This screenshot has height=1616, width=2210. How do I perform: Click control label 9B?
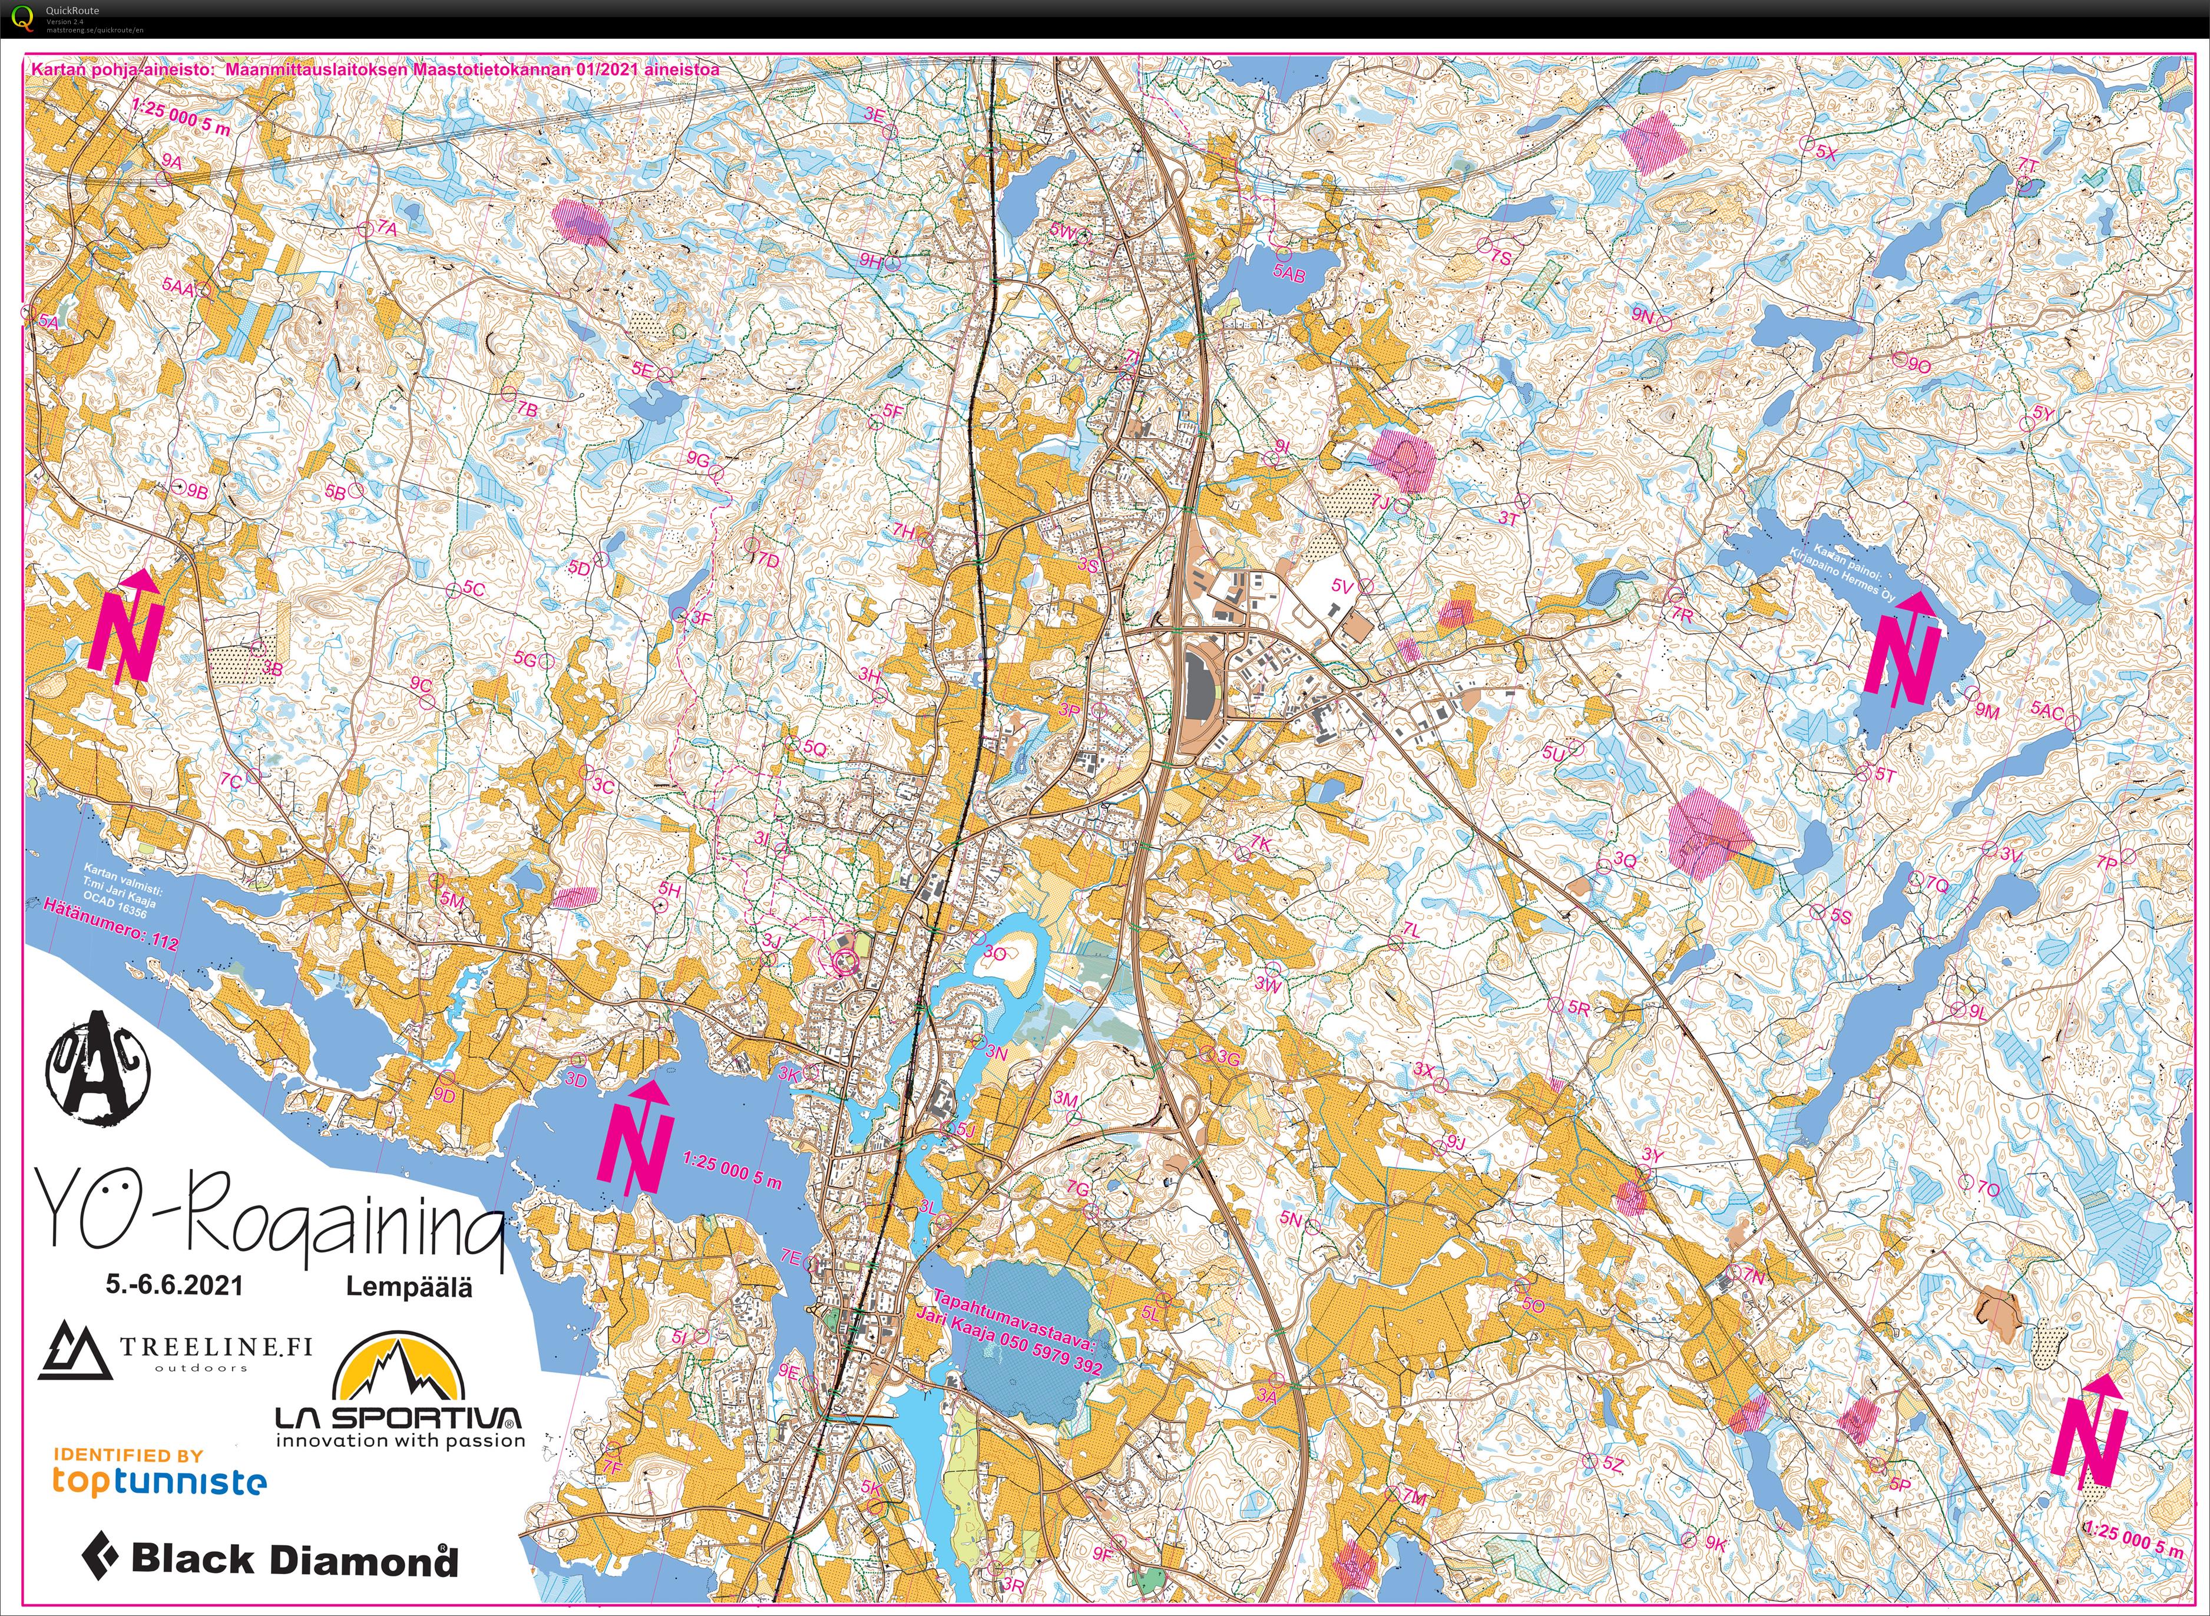pyautogui.click(x=197, y=492)
